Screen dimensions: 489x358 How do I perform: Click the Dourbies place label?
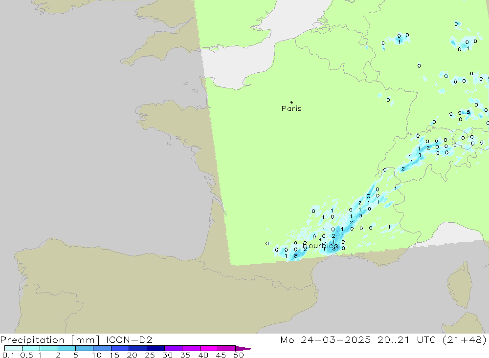tap(320, 246)
